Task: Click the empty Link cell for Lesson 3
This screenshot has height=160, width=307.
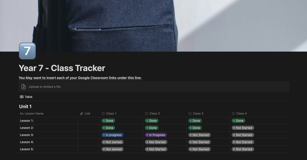Action: click(x=89, y=135)
